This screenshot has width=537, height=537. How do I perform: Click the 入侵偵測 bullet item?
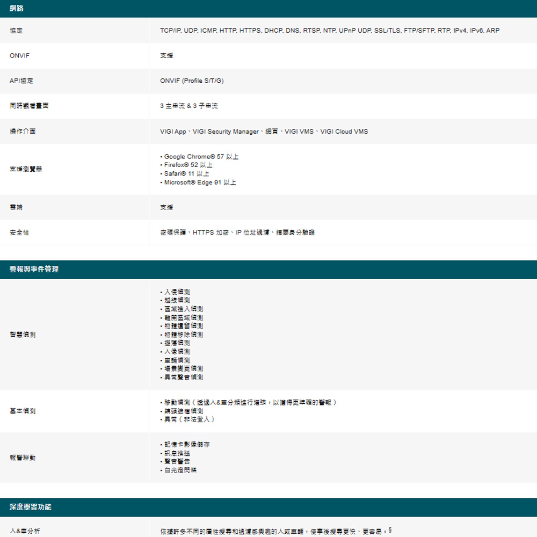coord(177,292)
